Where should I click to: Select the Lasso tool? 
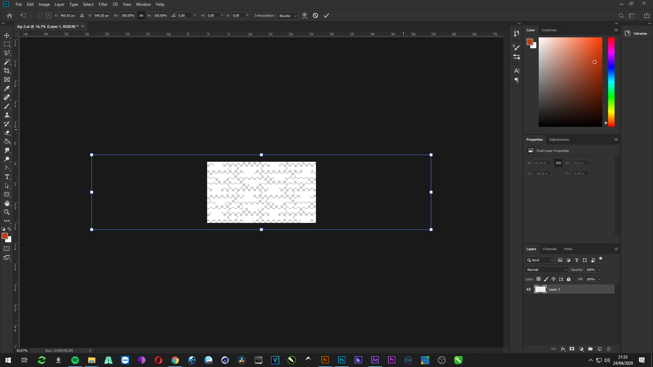[7, 53]
